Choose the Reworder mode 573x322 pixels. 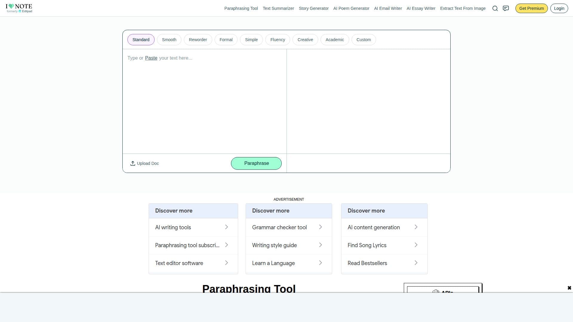198,40
